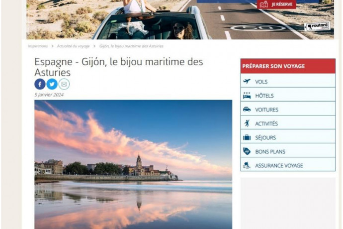
Task: Click the hiker icon for Activités
Action: (x=247, y=123)
